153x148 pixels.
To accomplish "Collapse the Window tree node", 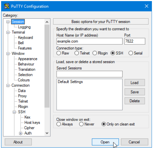I will pyautogui.click(x=8, y=53).
